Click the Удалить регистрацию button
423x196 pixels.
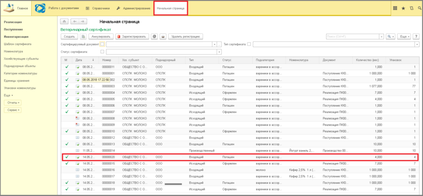[x=186, y=36]
